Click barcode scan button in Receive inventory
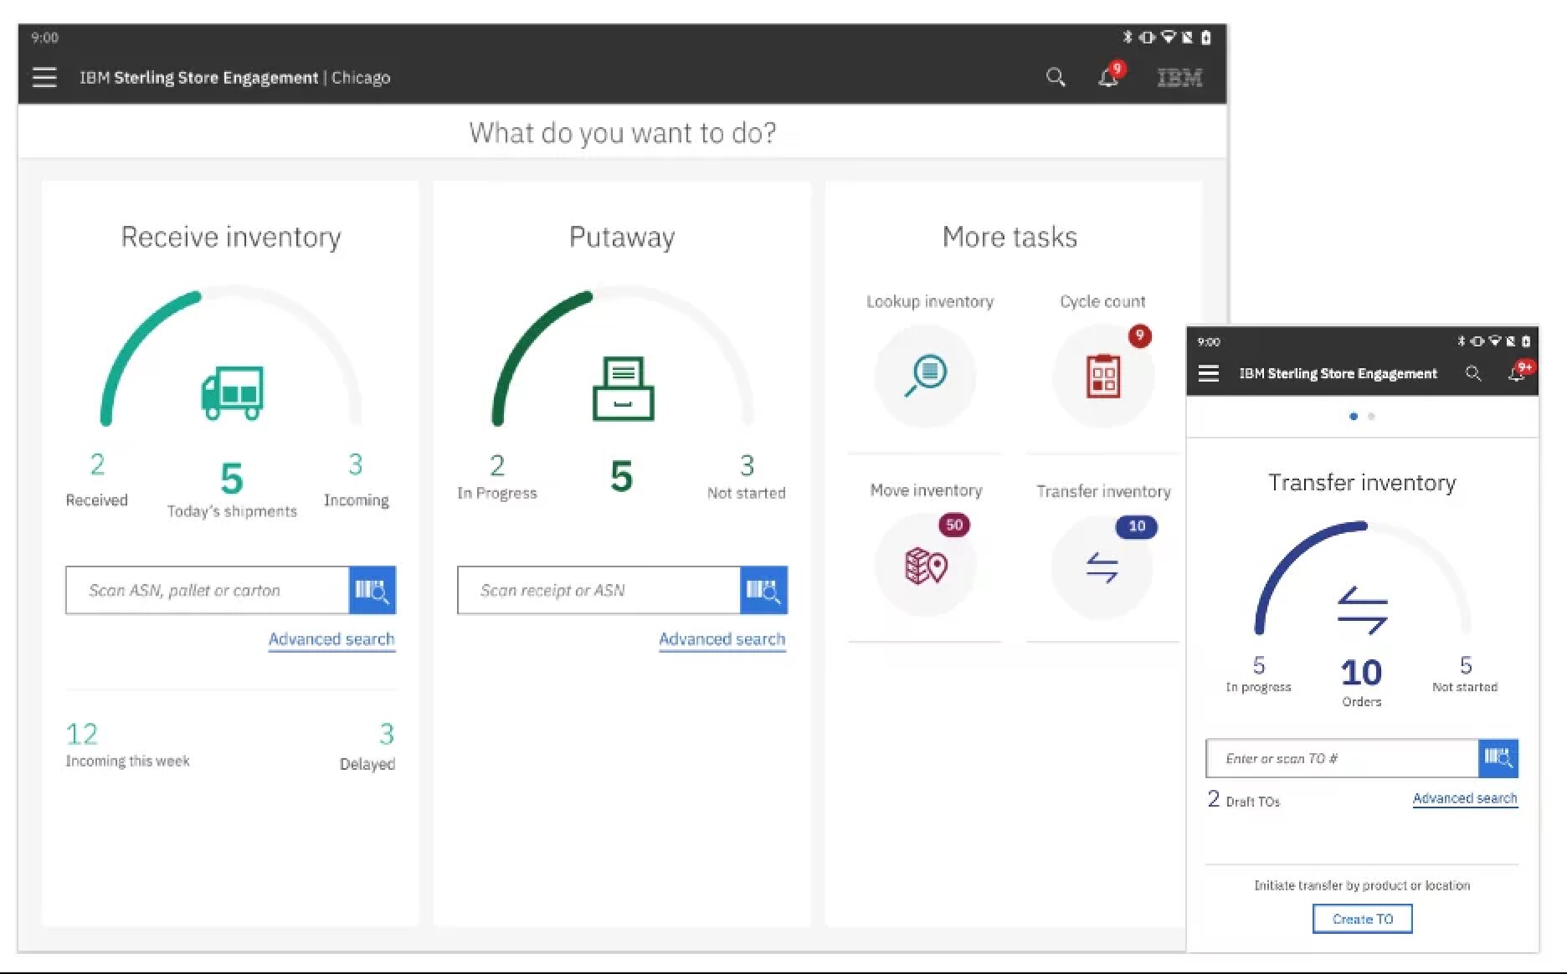 point(372,590)
